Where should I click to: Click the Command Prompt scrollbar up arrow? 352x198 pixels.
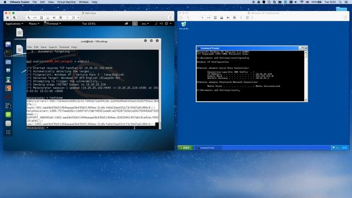pyautogui.click(x=306, y=52)
